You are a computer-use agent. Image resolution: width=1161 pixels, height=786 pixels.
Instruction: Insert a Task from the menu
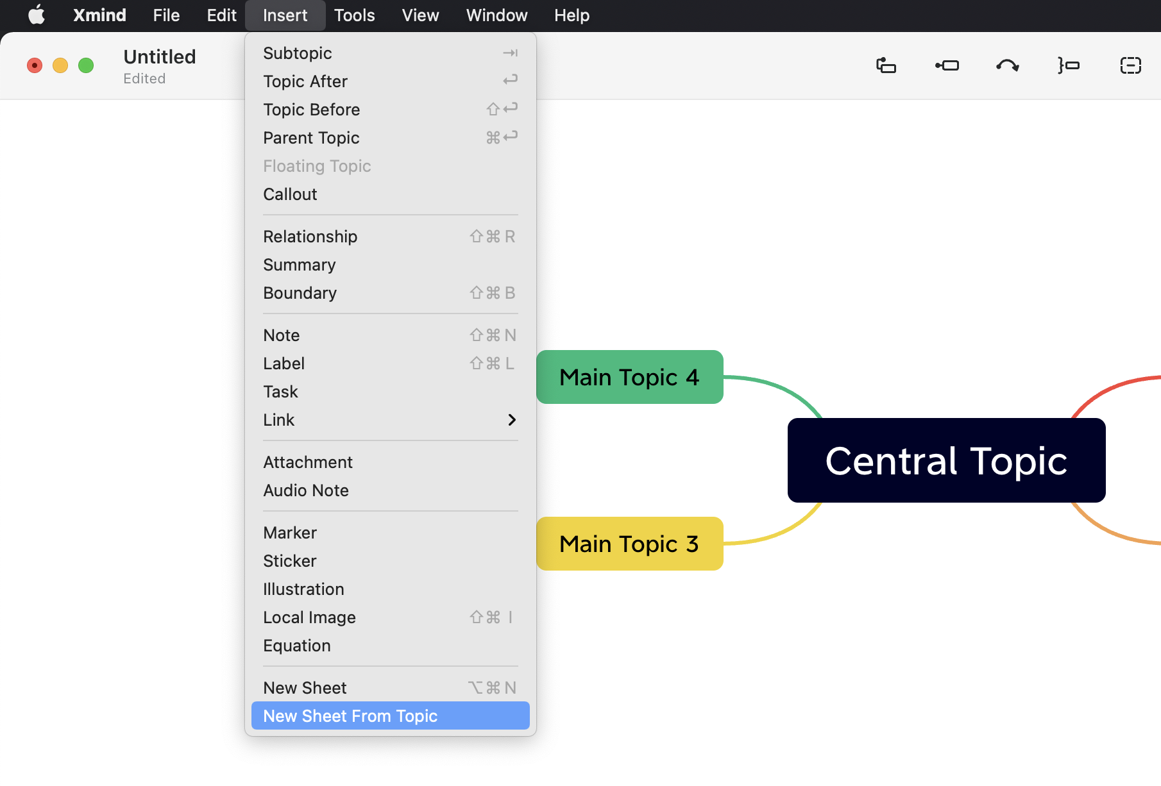point(391,392)
